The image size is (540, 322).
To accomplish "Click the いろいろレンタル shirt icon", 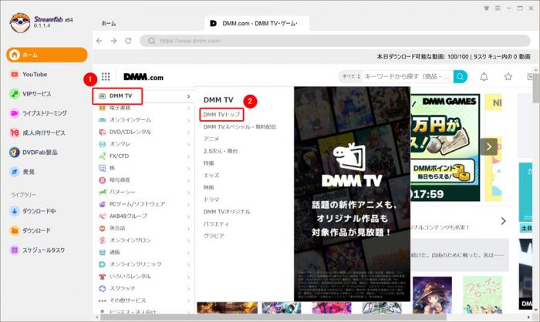I will pos(103,277).
